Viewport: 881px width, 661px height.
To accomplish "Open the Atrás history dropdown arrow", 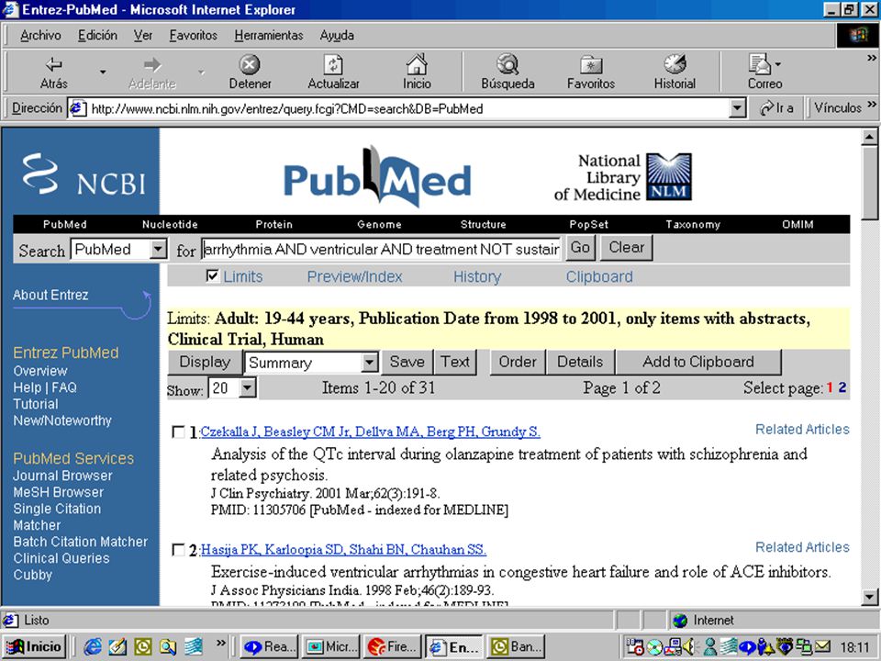I will pyautogui.click(x=103, y=72).
